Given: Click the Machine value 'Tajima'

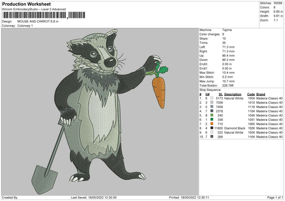Looking at the screenshot, I should (x=227, y=30).
